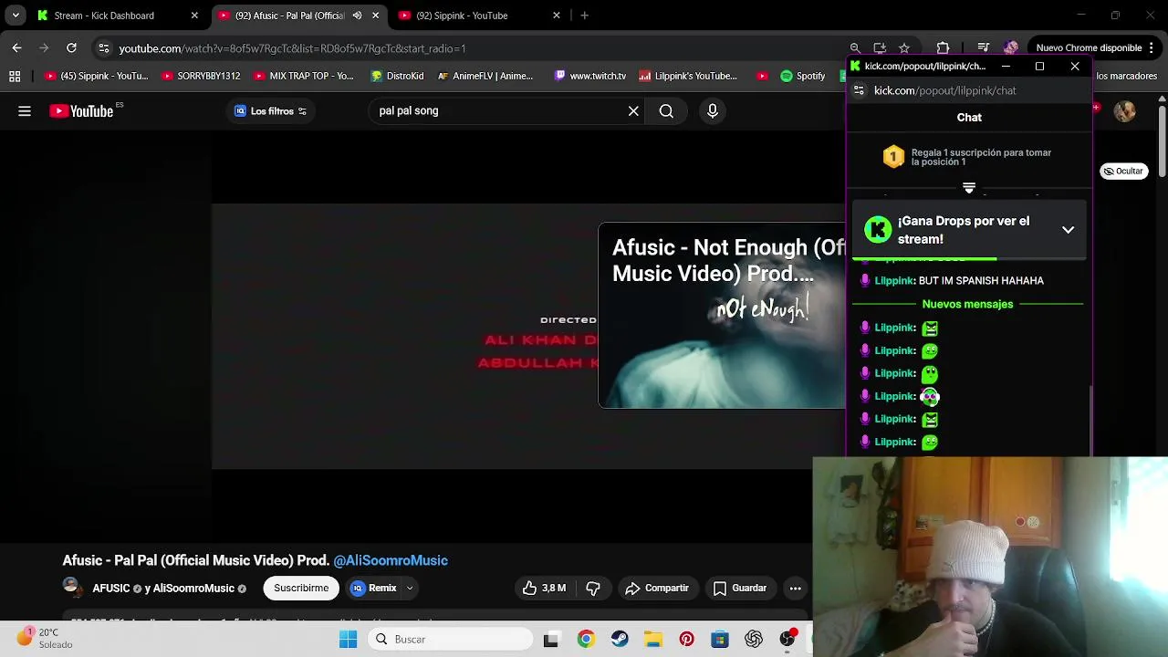Run the YouTube search with the magnifier button
The height and width of the screenshot is (657, 1168).
coord(666,111)
